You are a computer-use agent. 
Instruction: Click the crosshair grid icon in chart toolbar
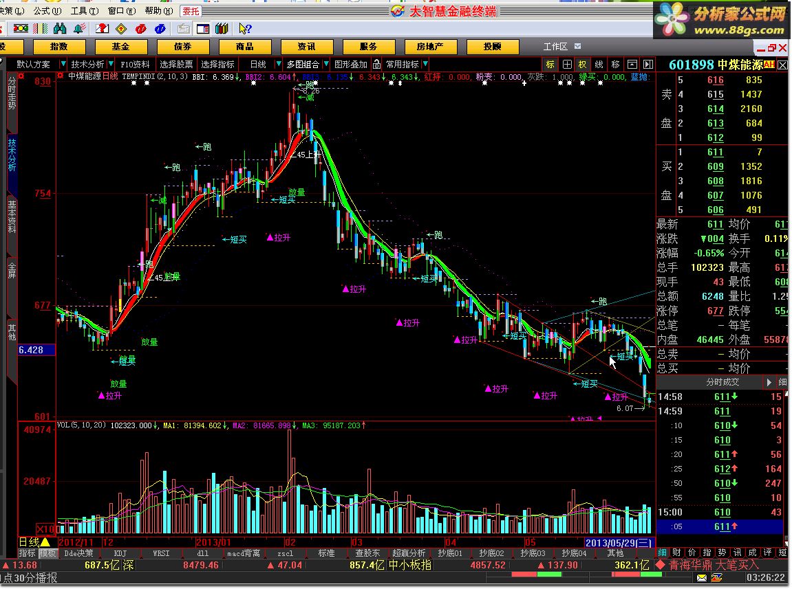(567, 64)
